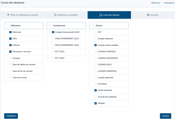Viewport: 175px width, 119px height.
Task: Tick the Autres select-all checkbox
Action: pyautogui.click(x=93, y=25)
